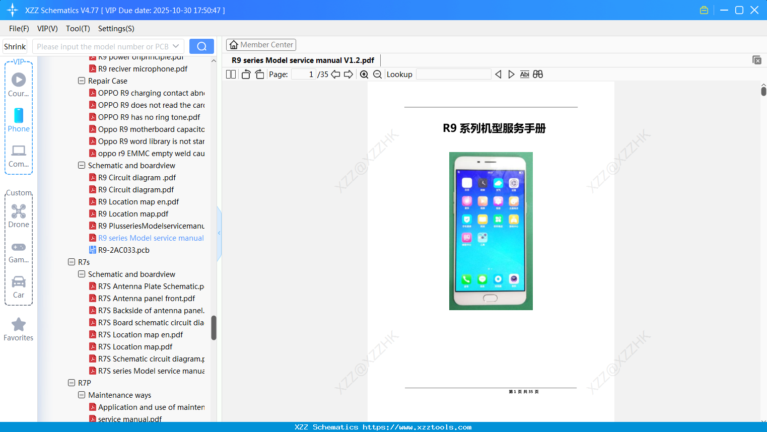Select the two-page view icon
The image size is (767, 432).
coord(230,74)
